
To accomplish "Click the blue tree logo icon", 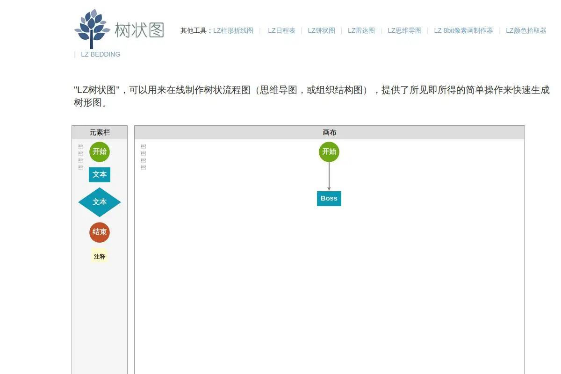I will tap(92, 29).
